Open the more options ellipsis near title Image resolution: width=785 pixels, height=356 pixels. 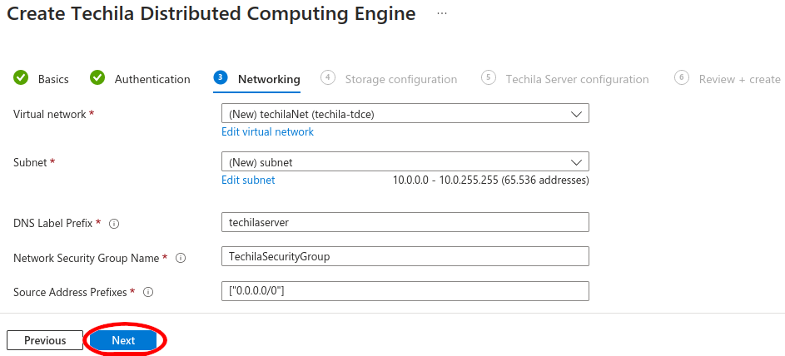(x=442, y=14)
